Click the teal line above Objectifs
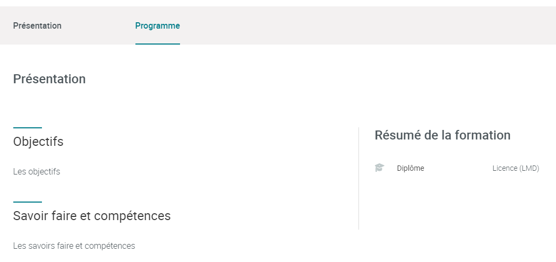Viewport: 556px width, 262px height. tap(28, 128)
